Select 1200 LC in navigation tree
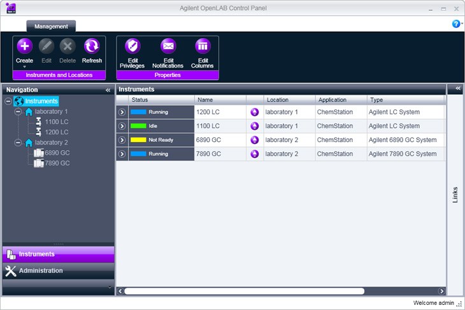 [x=57, y=132]
